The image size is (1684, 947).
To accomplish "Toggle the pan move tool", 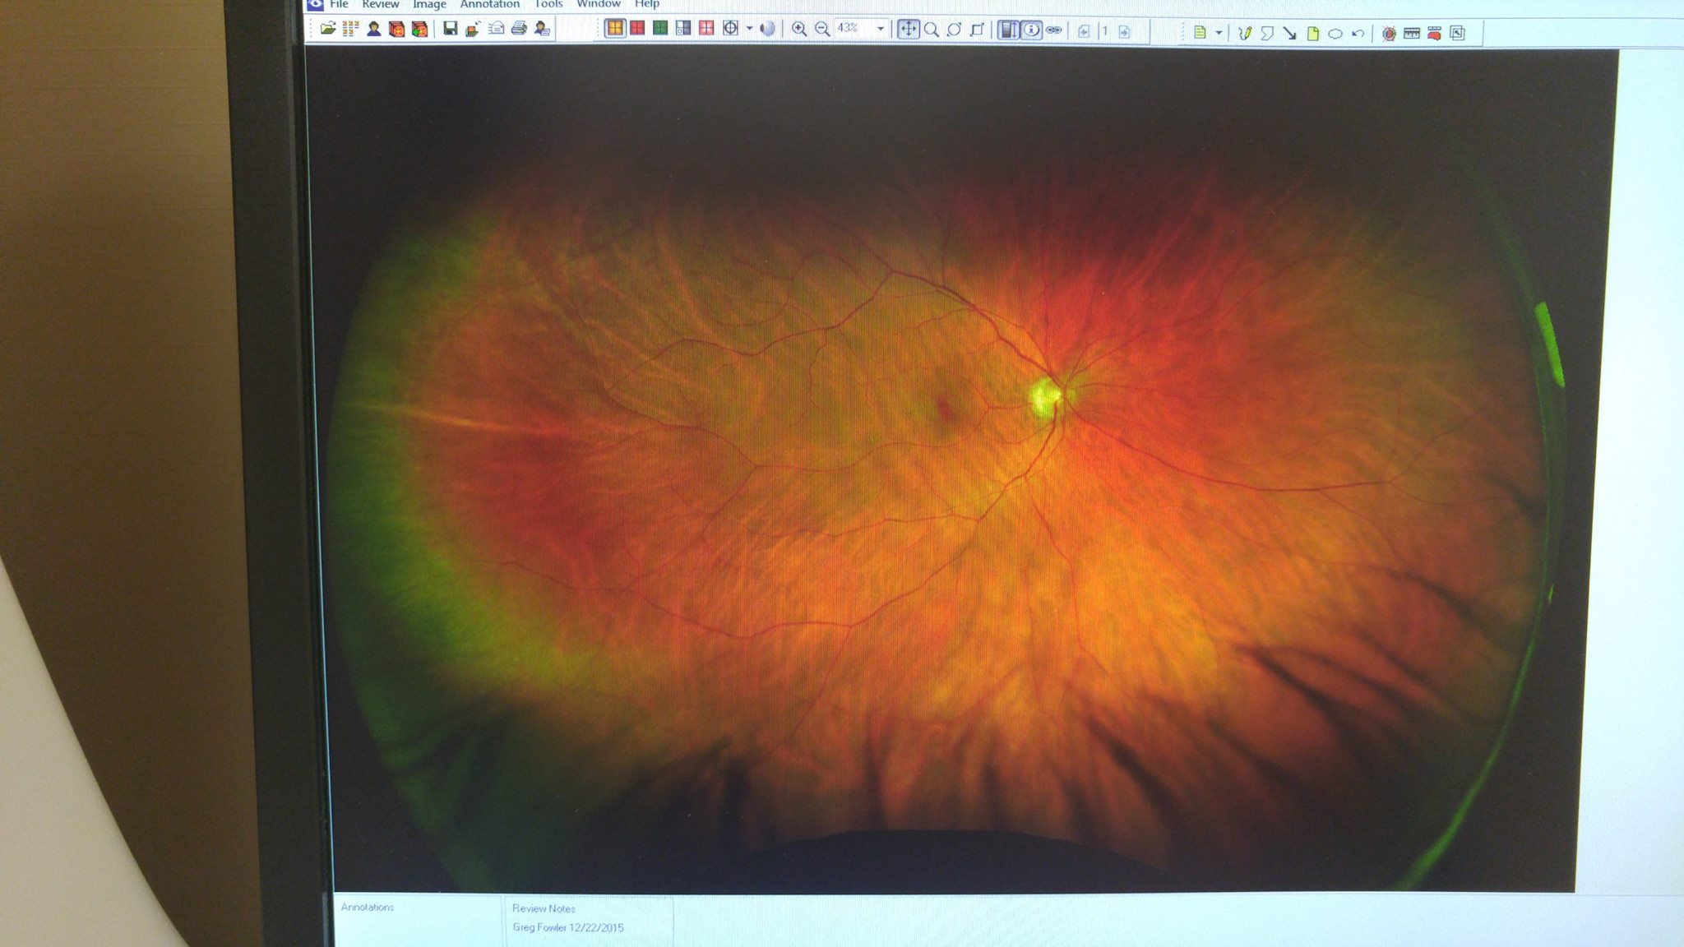I will [x=908, y=30].
